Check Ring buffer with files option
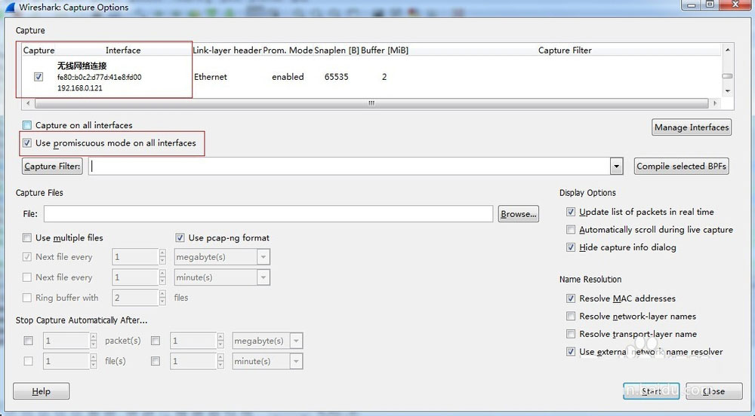 coord(27,298)
